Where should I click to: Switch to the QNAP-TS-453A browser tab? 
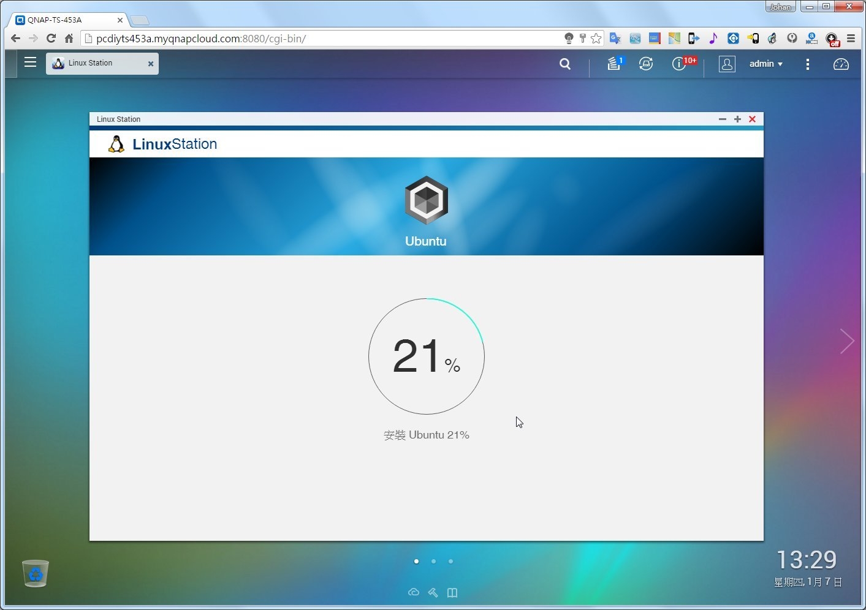[x=69, y=20]
